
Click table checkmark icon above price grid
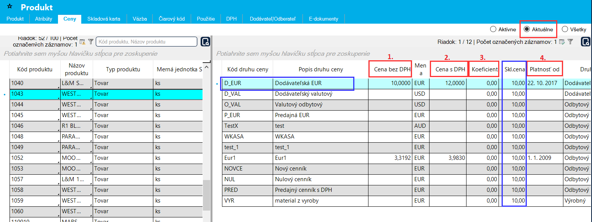tap(562, 42)
